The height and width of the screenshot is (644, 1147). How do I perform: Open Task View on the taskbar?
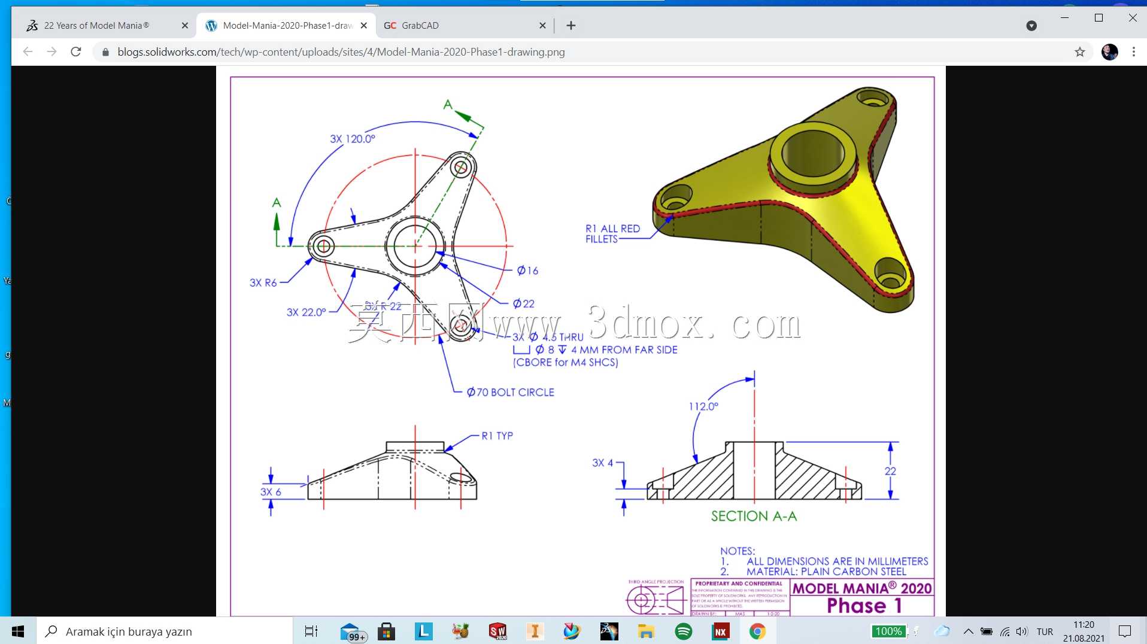click(311, 631)
